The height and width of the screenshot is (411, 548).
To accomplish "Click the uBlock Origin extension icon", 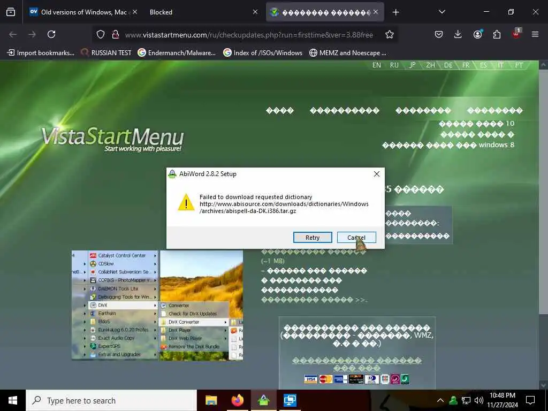I will tap(516, 34).
